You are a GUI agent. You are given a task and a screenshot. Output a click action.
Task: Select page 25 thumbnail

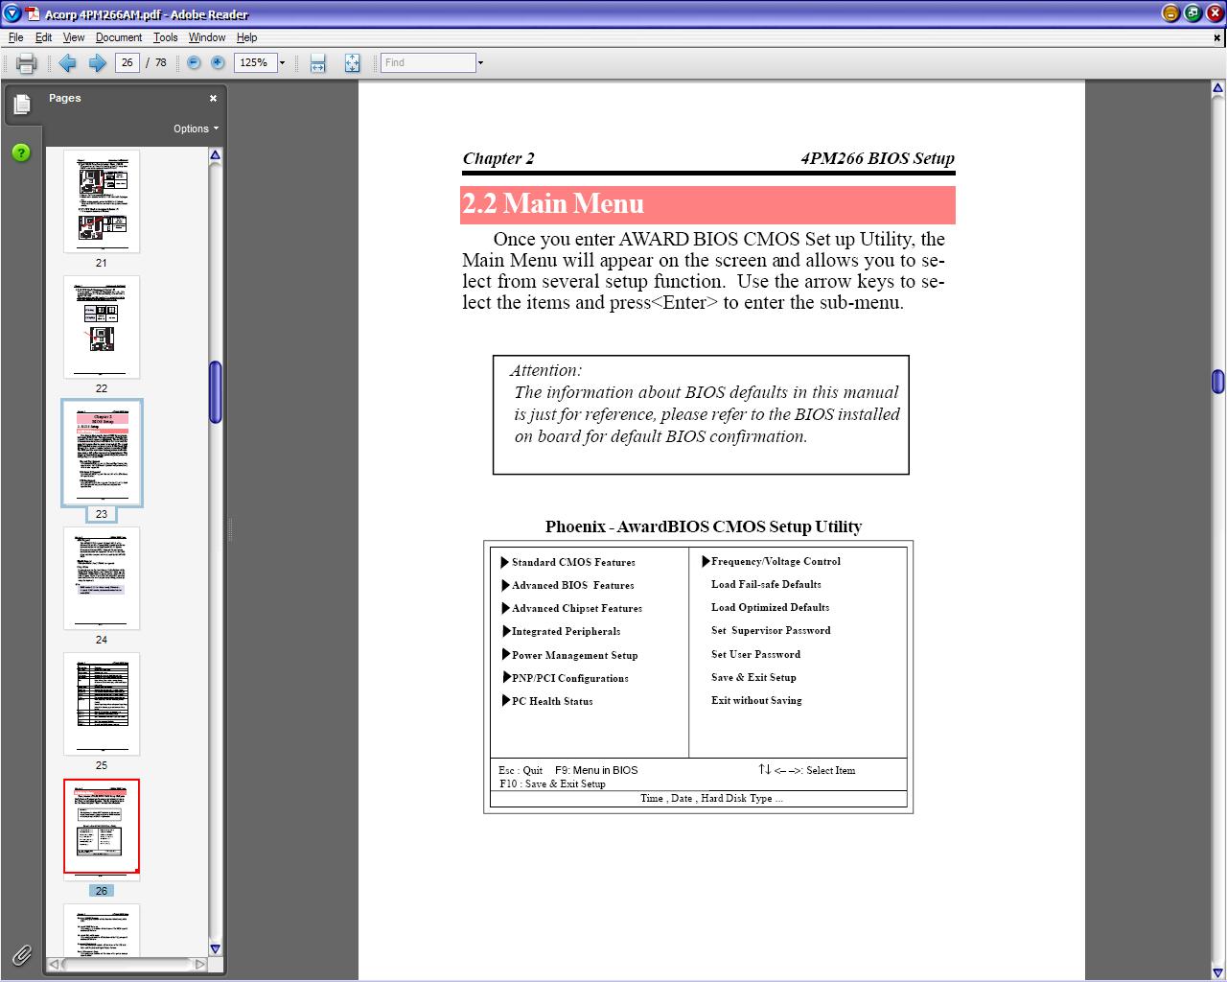102,704
